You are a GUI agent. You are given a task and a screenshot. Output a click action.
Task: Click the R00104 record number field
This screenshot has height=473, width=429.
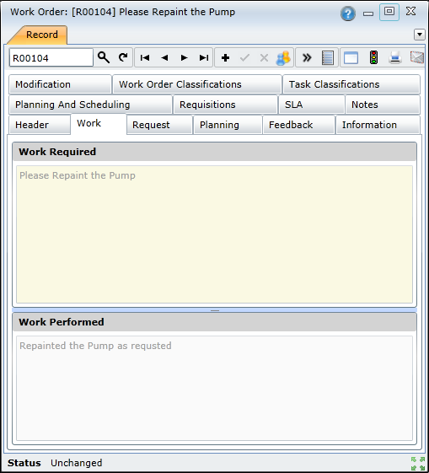tap(51, 57)
